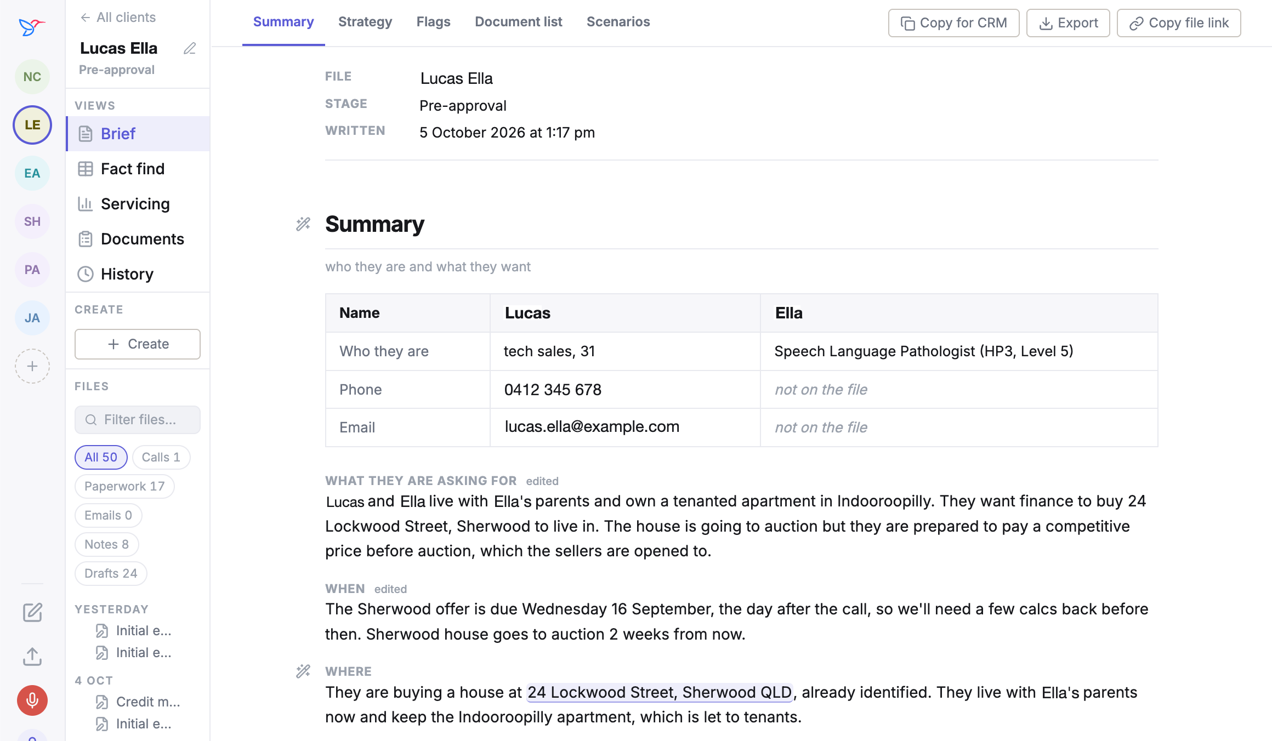Open the Credit m... file under 4 Oct
Viewport: 1272px width, 741px height.
coord(139,702)
